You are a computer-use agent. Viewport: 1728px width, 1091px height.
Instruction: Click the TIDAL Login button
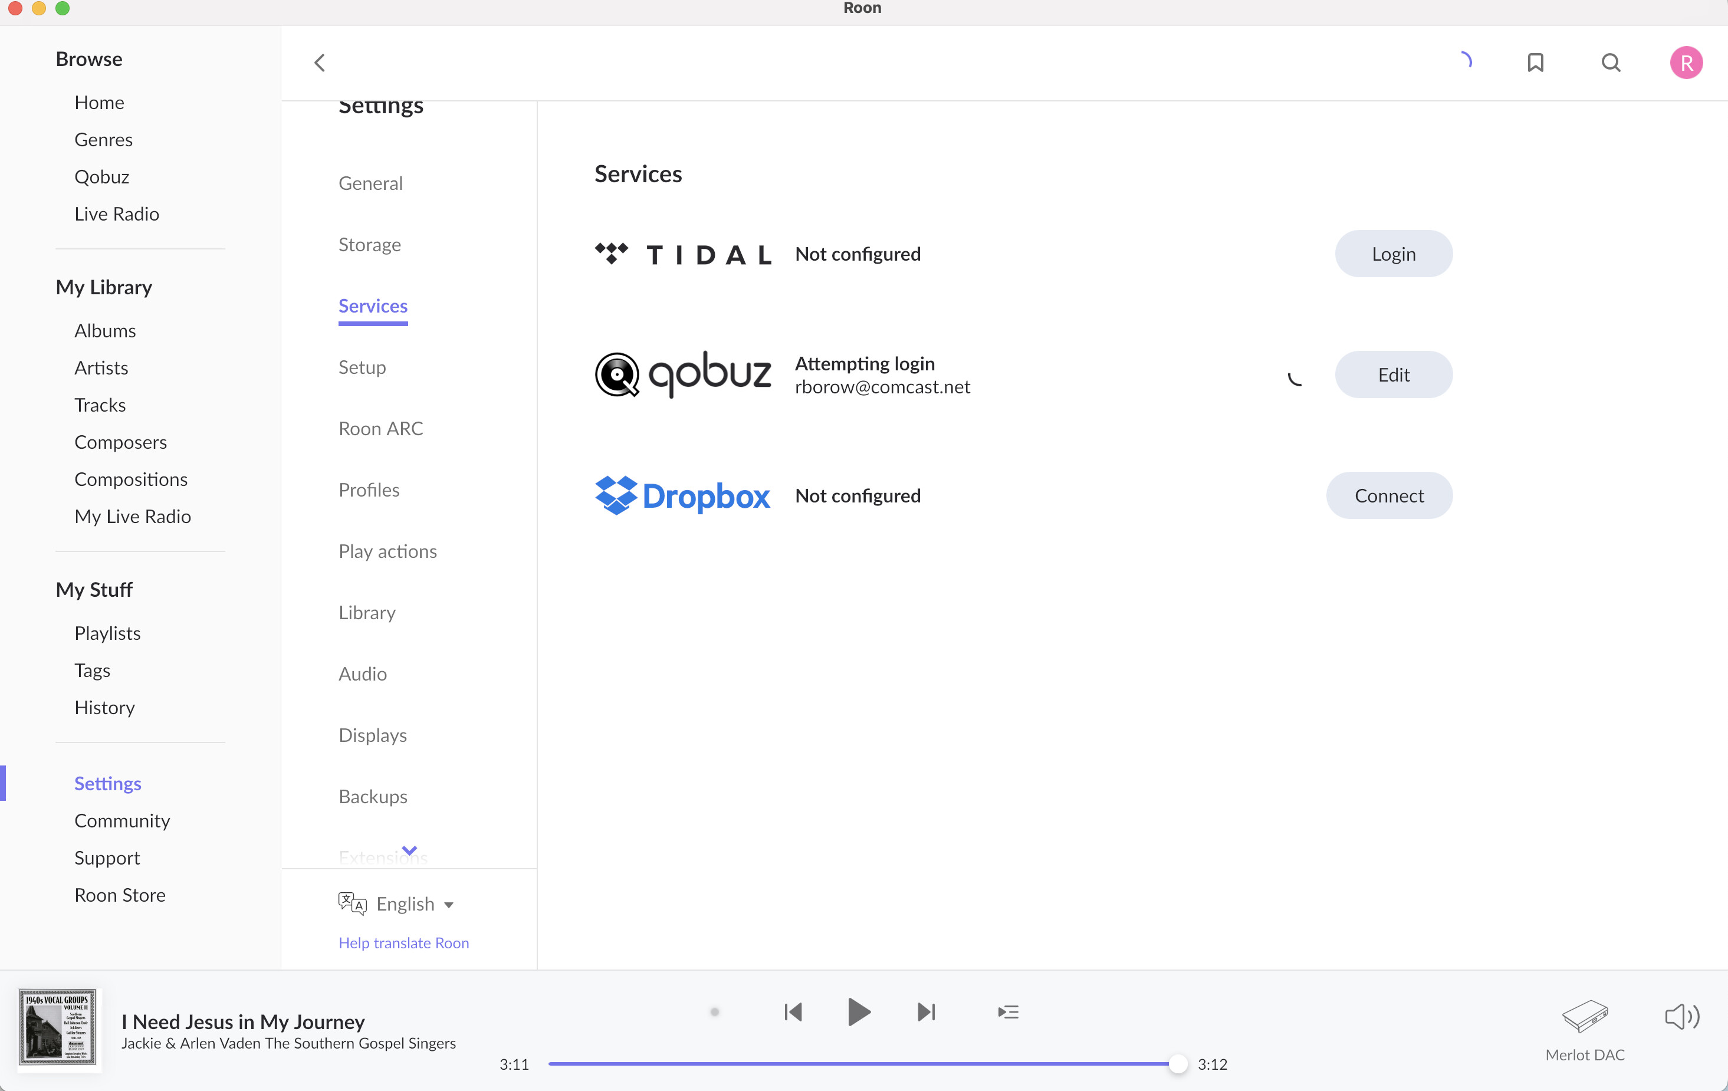[x=1393, y=254]
